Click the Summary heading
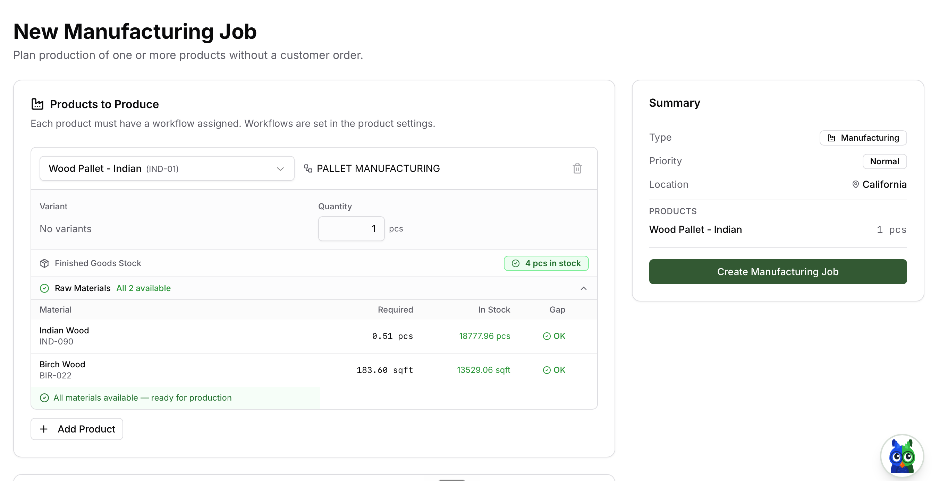The width and height of the screenshot is (939, 481). pos(674,103)
